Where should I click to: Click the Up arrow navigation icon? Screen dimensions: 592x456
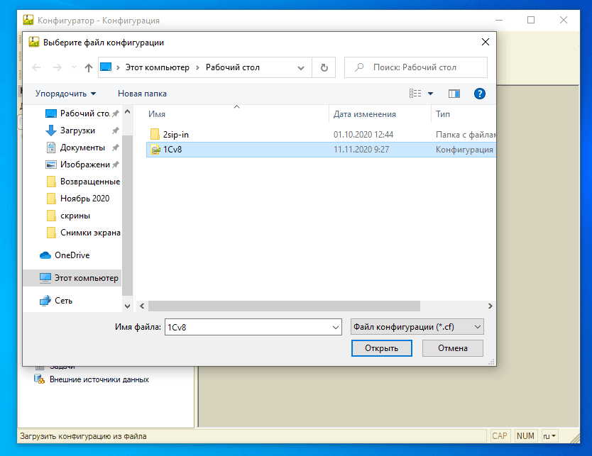(x=89, y=67)
